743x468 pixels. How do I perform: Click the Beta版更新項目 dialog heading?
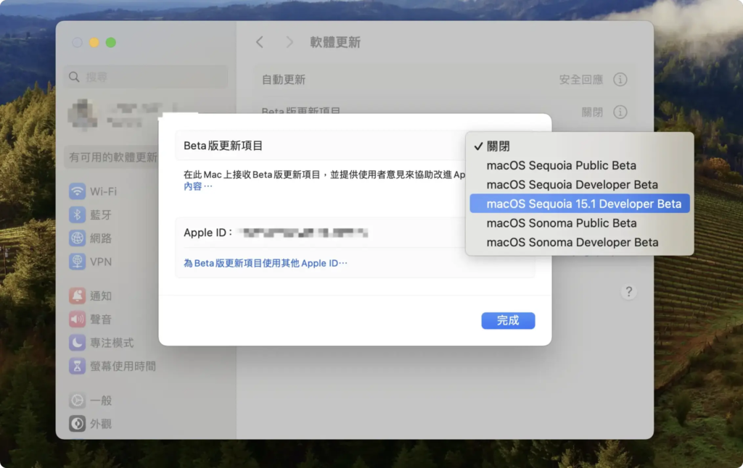click(223, 146)
